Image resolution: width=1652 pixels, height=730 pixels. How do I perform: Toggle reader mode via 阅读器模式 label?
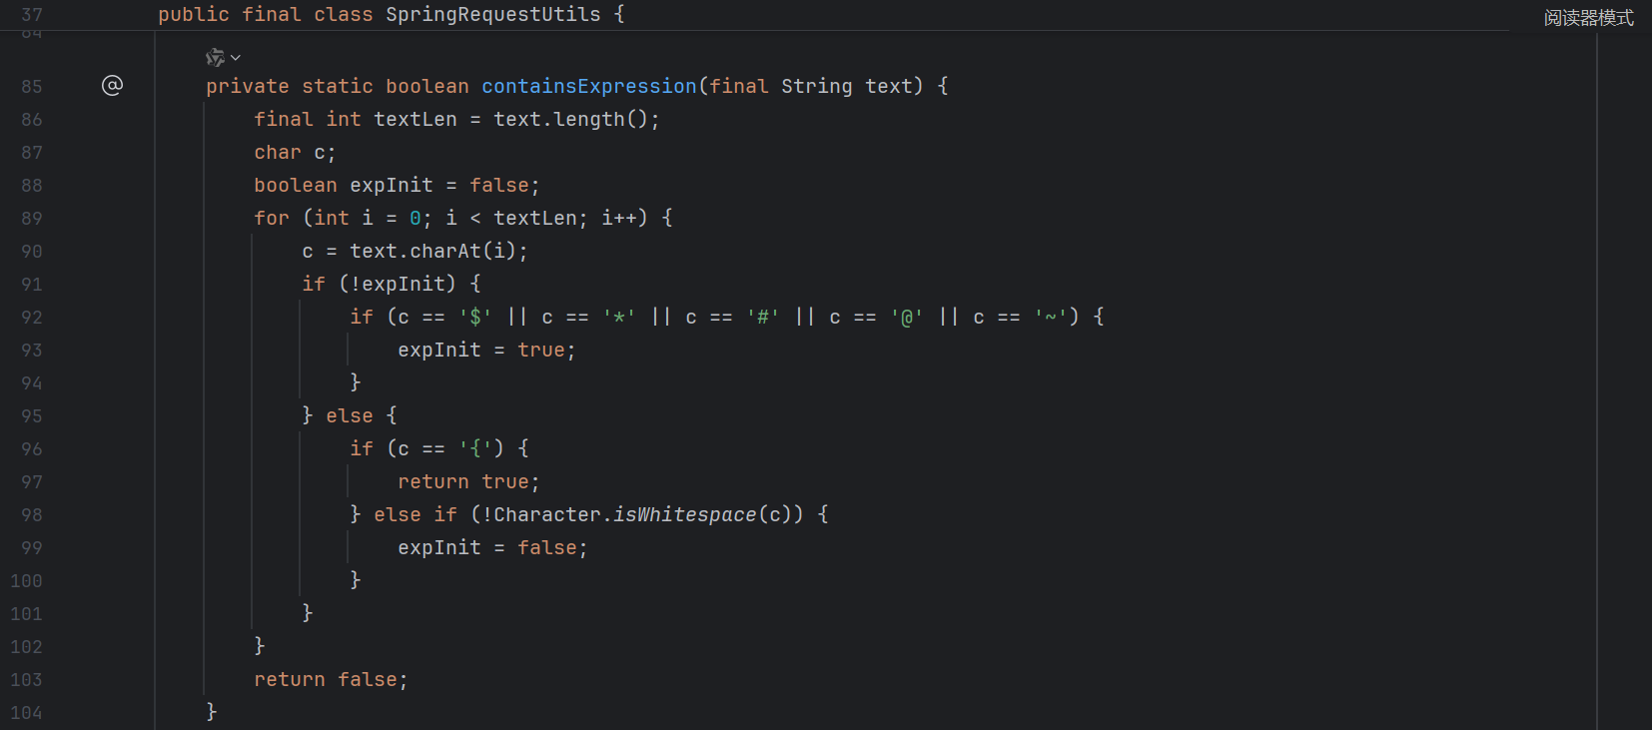point(1587,18)
